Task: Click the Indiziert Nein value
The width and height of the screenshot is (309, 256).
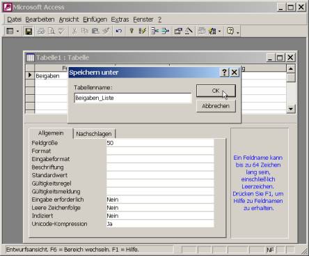Action: tap(160, 216)
